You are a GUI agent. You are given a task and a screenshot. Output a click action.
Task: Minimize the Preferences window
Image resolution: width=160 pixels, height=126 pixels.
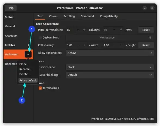(x=144, y=8)
